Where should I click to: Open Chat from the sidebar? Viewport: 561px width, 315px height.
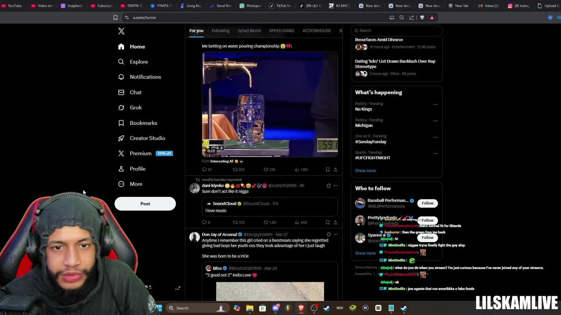[x=130, y=92]
